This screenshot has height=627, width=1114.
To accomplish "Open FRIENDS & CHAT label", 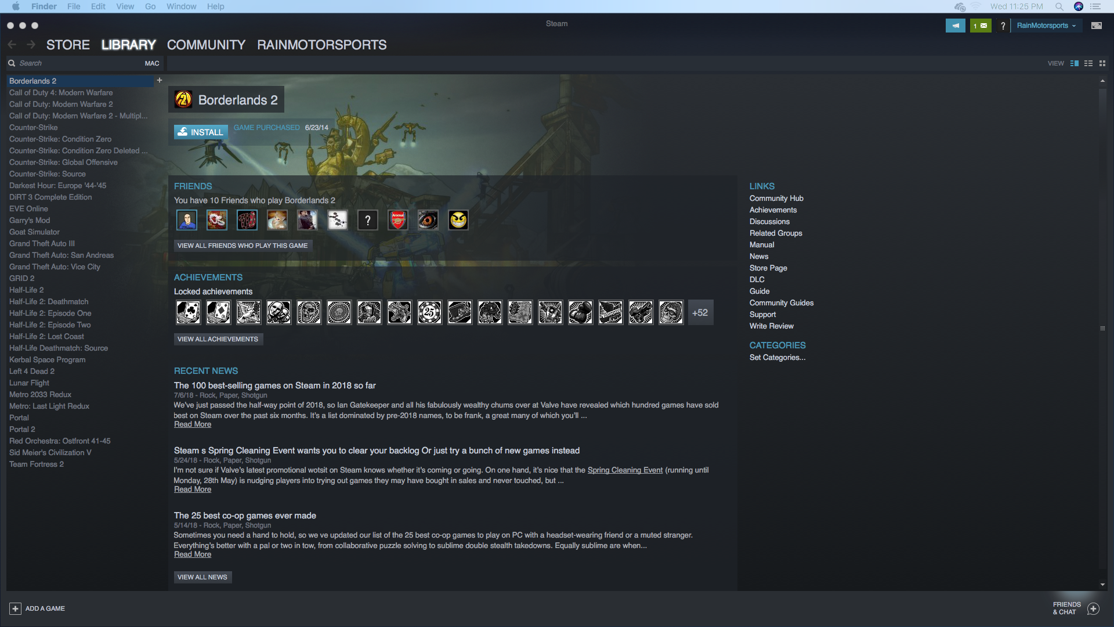I will click(x=1066, y=608).
